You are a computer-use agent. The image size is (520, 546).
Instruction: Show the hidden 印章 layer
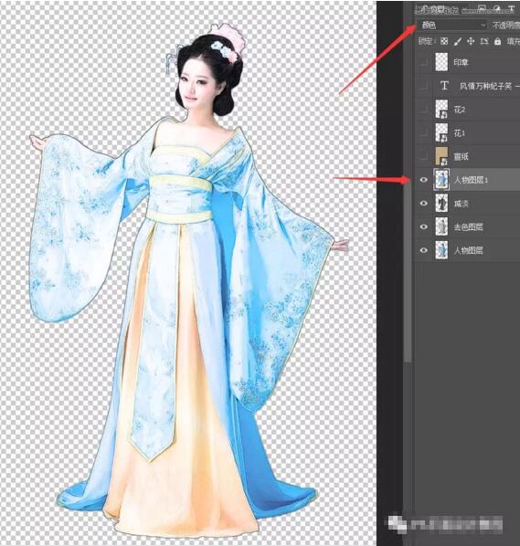tap(423, 62)
